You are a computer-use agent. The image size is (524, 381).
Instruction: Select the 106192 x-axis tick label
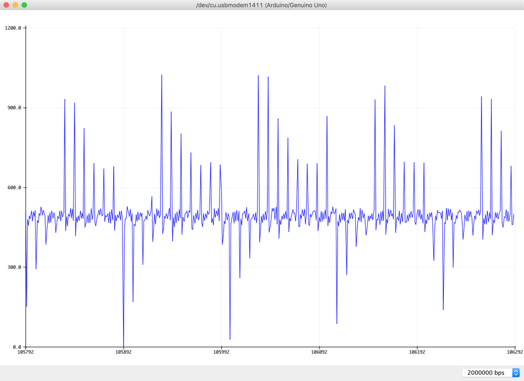[x=417, y=353]
